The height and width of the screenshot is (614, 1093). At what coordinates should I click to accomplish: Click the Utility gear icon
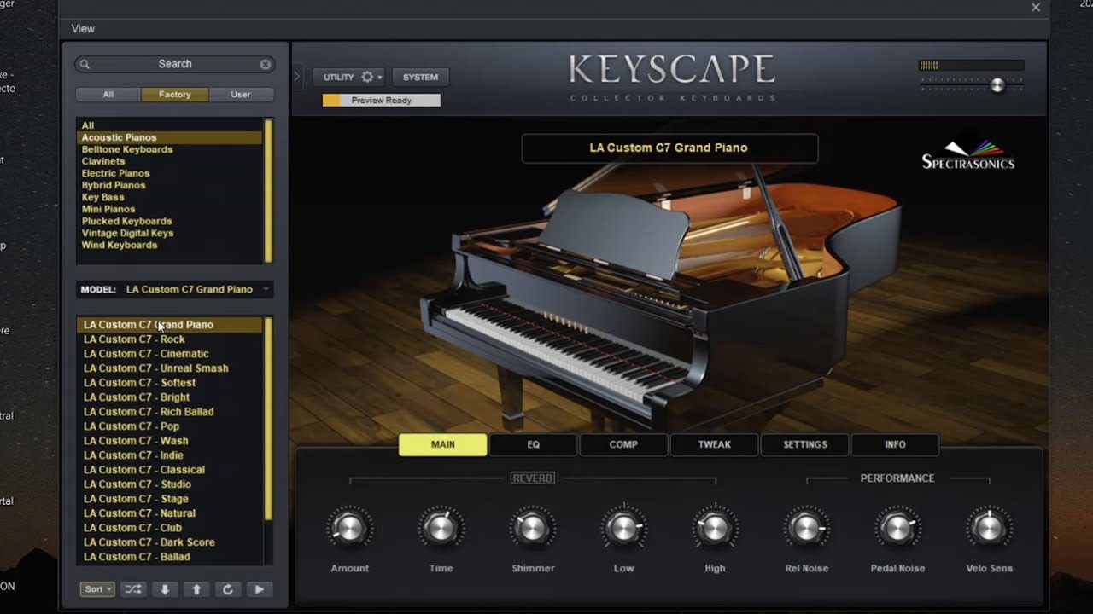click(367, 77)
